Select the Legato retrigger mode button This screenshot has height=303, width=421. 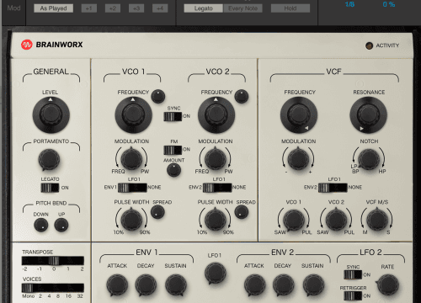pos(204,8)
